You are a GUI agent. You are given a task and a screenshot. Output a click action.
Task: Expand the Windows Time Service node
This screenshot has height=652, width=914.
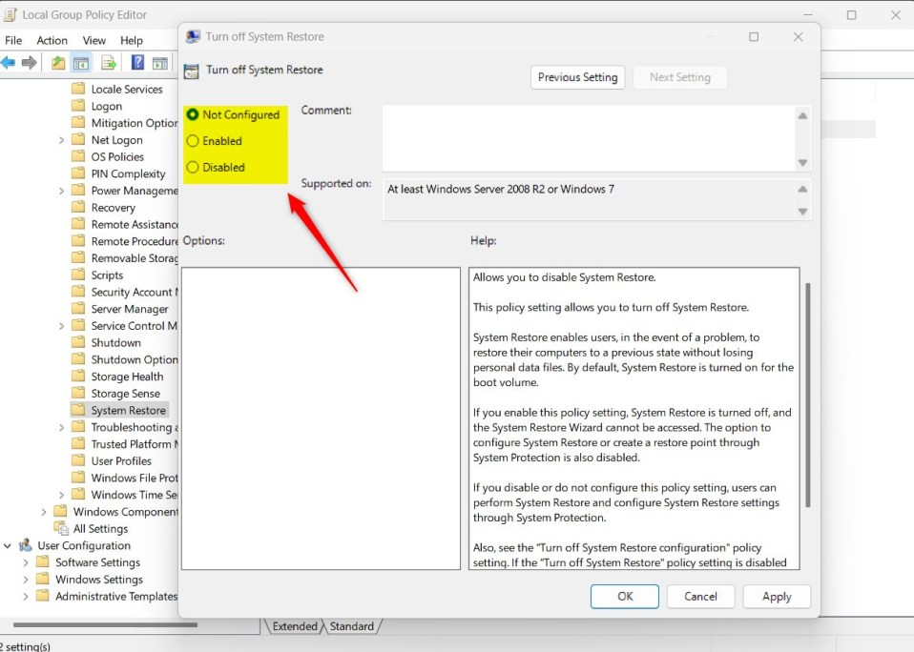pyautogui.click(x=61, y=495)
